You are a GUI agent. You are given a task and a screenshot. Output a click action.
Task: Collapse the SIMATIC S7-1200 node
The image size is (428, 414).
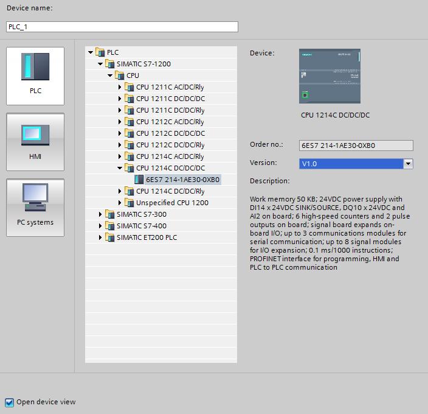click(x=100, y=64)
